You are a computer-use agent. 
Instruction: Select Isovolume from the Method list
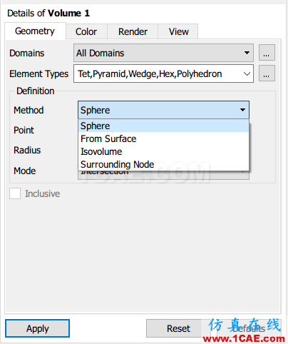(163, 151)
